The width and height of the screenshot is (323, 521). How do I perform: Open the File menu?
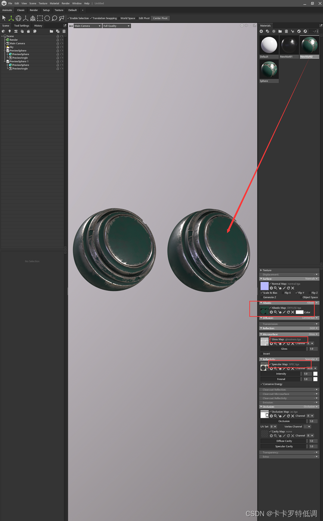10,3
